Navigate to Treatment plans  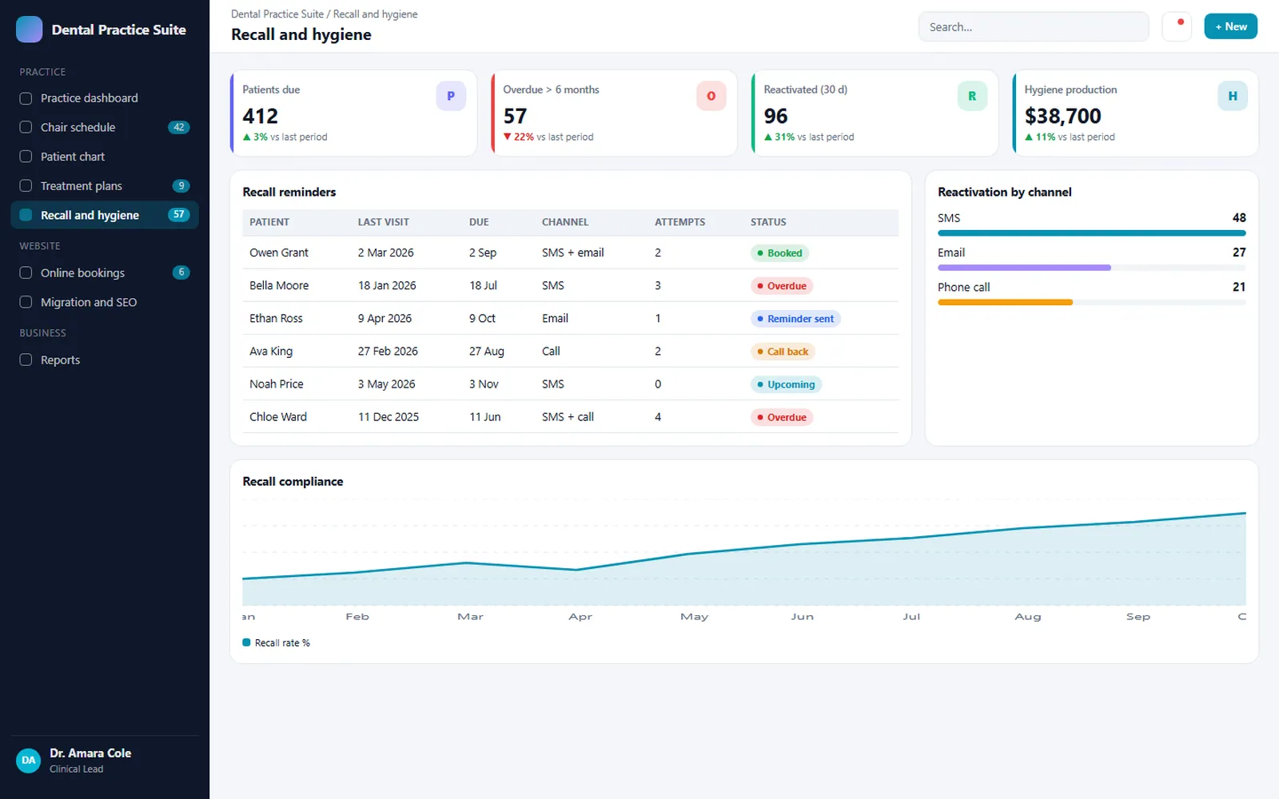tap(105, 186)
